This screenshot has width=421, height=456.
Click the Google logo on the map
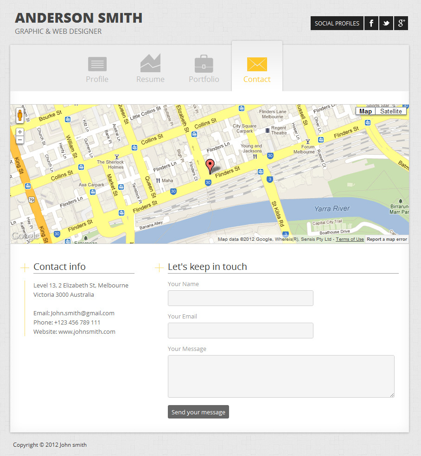[25, 236]
